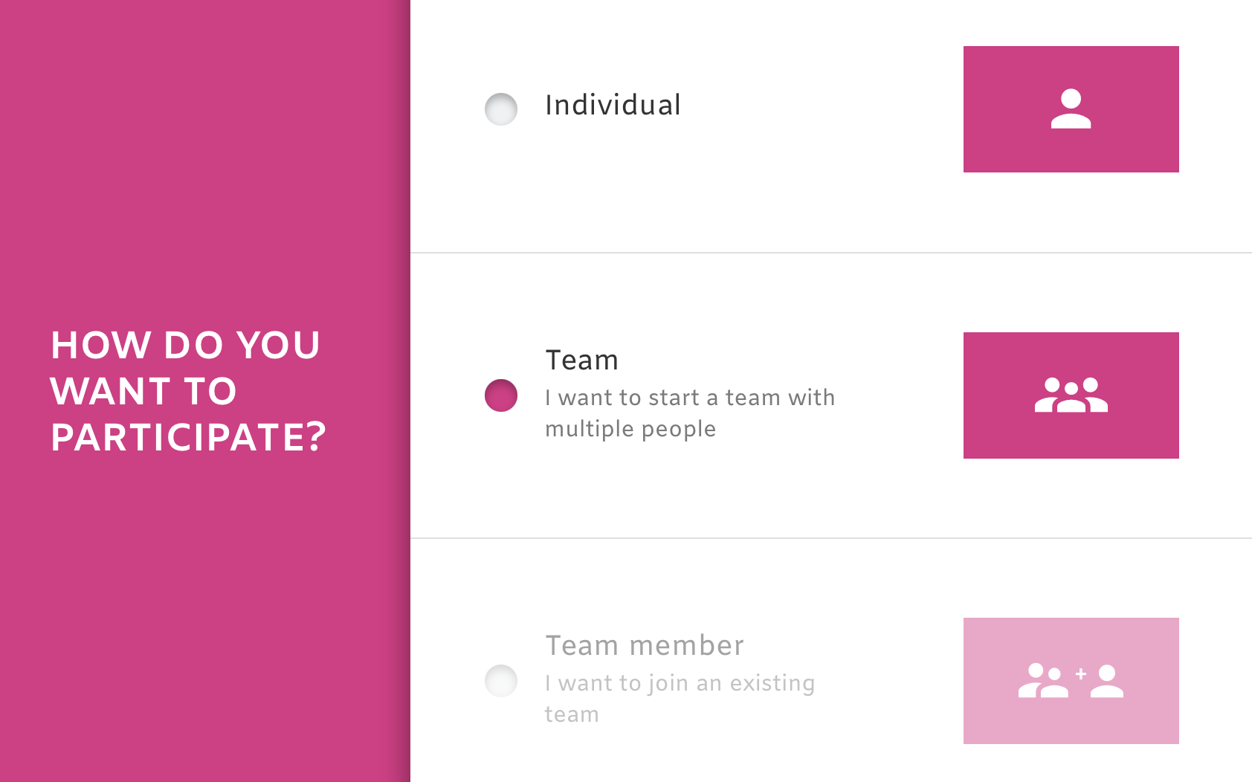This screenshot has width=1252, height=782.
Task: Click the two-person figure left of plus
Action: click(x=1043, y=681)
